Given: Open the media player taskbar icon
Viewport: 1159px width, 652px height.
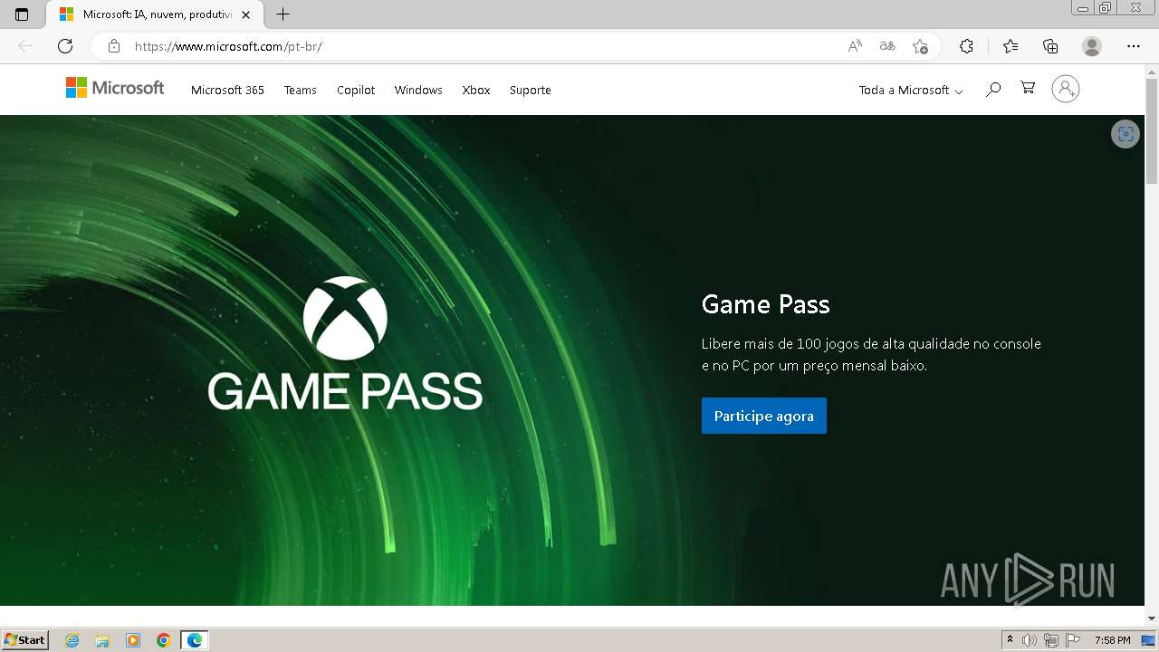Looking at the screenshot, I should coord(133,640).
